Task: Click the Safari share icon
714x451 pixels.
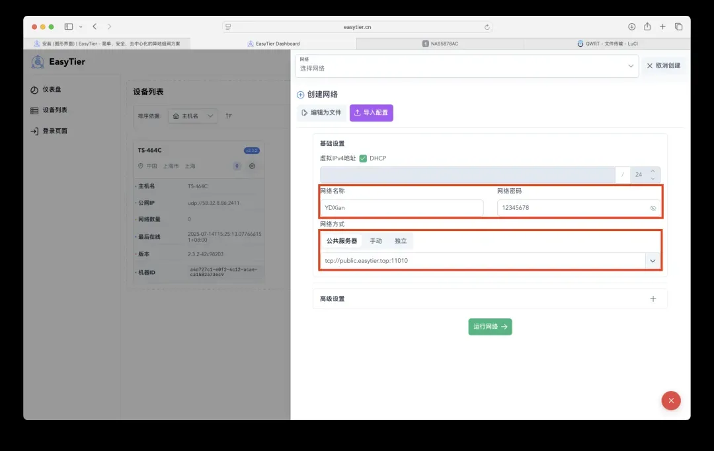Action: pyautogui.click(x=647, y=26)
